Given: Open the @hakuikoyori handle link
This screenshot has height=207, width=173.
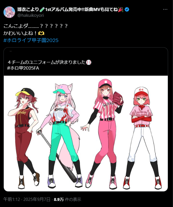Looking at the screenshot, I should 31,15.
